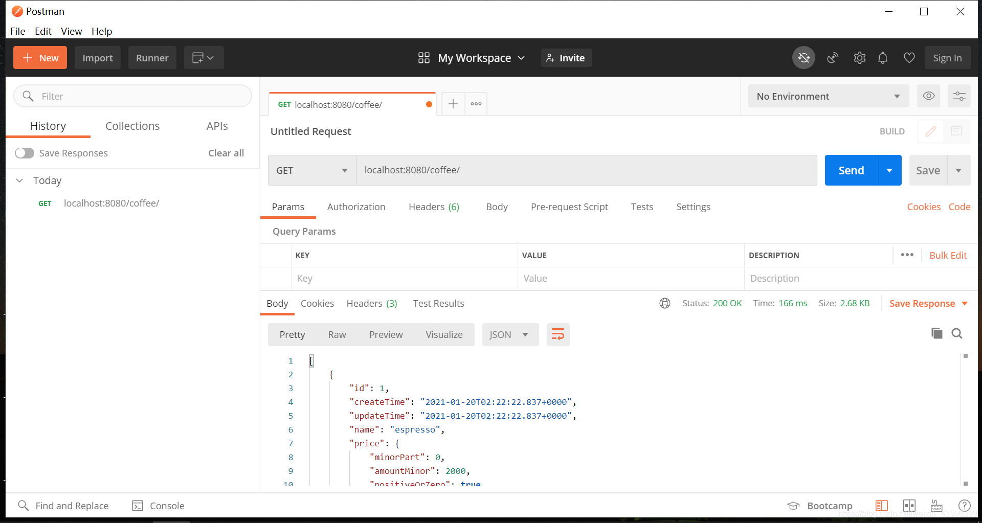Open the GET method dropdown
The width and height of the screenshot is (982, 523).
click(x=312, y=170)
